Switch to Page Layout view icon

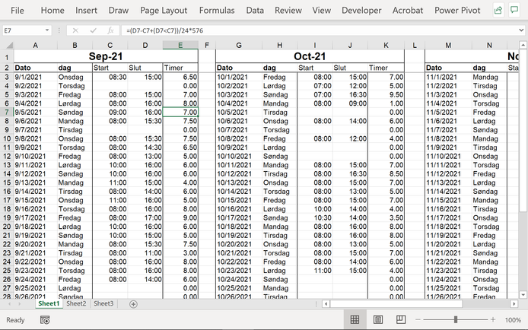[x=378, y=319]
